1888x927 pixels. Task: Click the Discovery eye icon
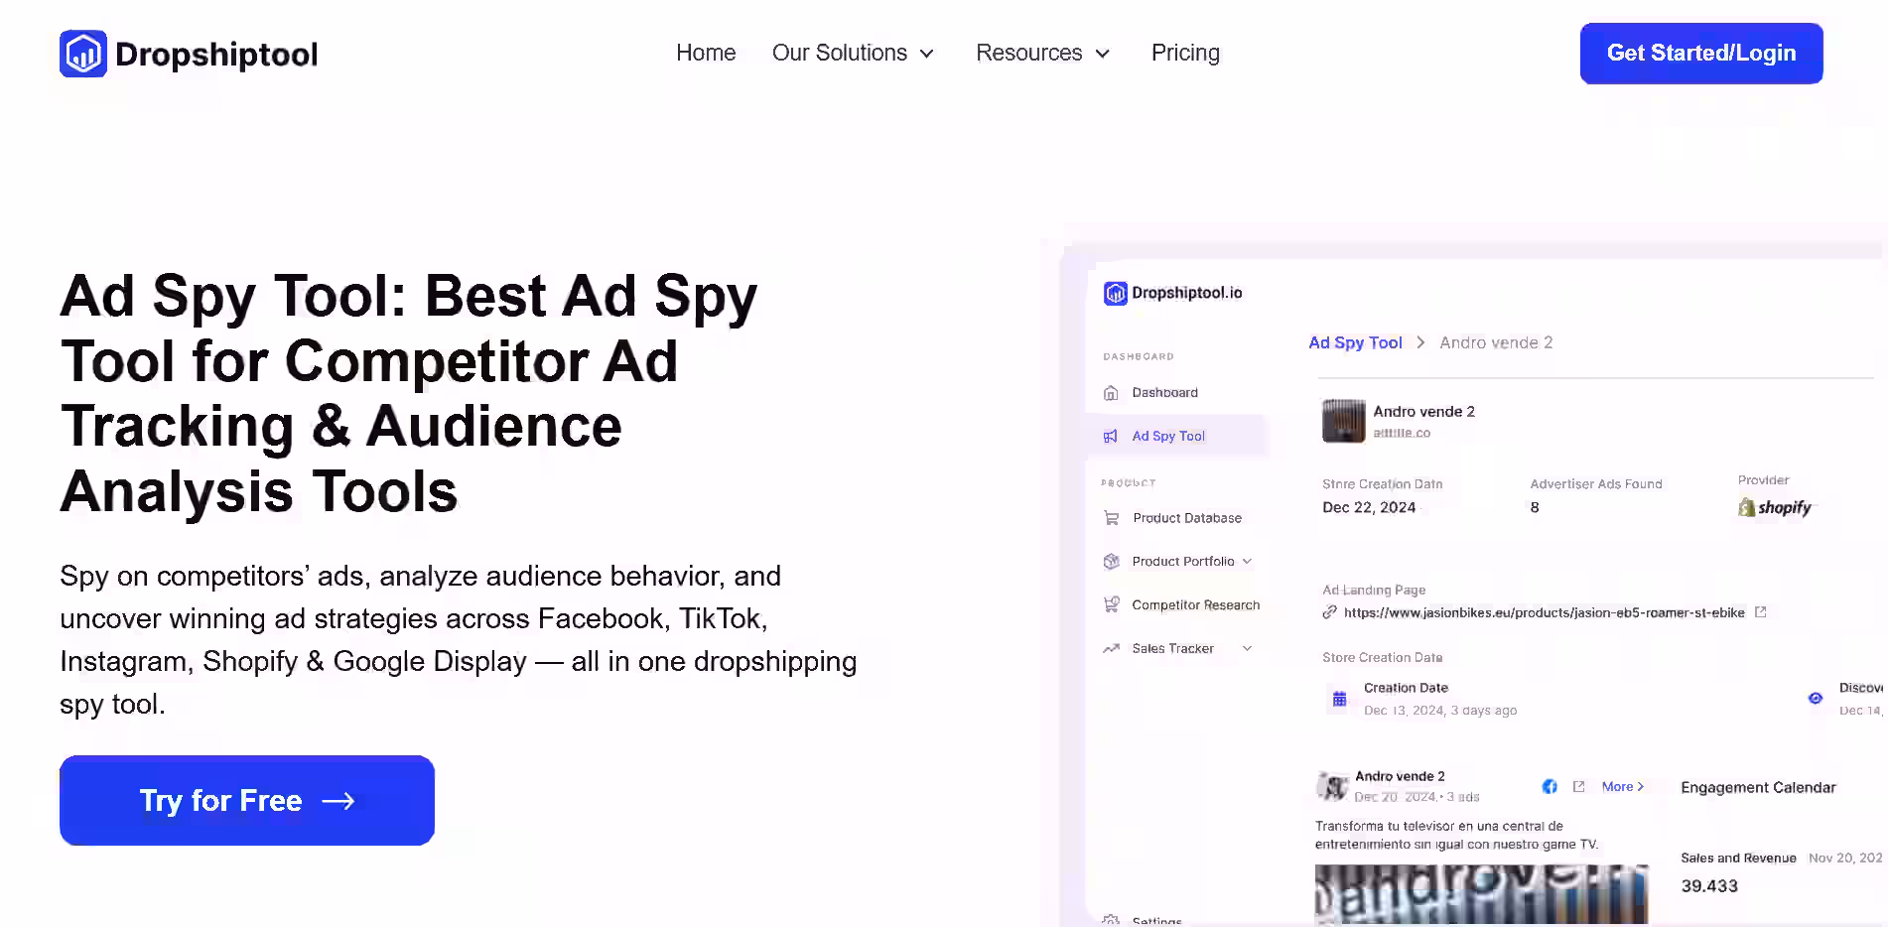click(x=1816, y=699)
